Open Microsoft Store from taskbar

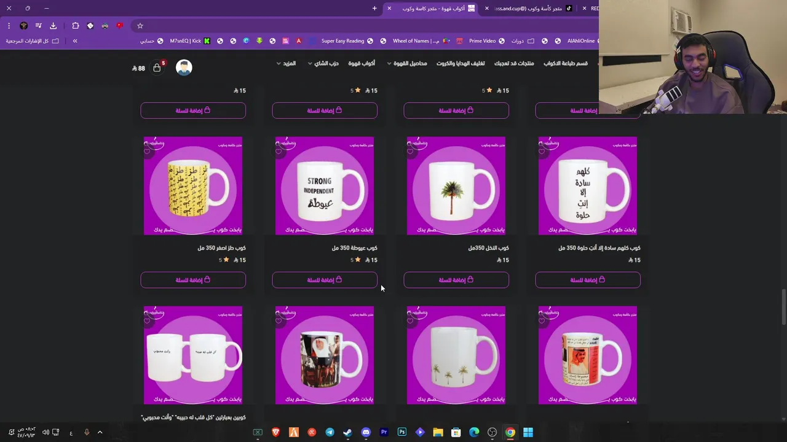coord(456,432)
